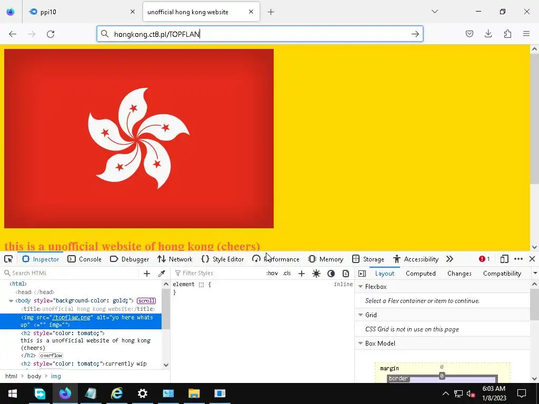Toggle light color scheme simulation icon
The width and height of the screenshot is (539, 404).
[316, 274]
